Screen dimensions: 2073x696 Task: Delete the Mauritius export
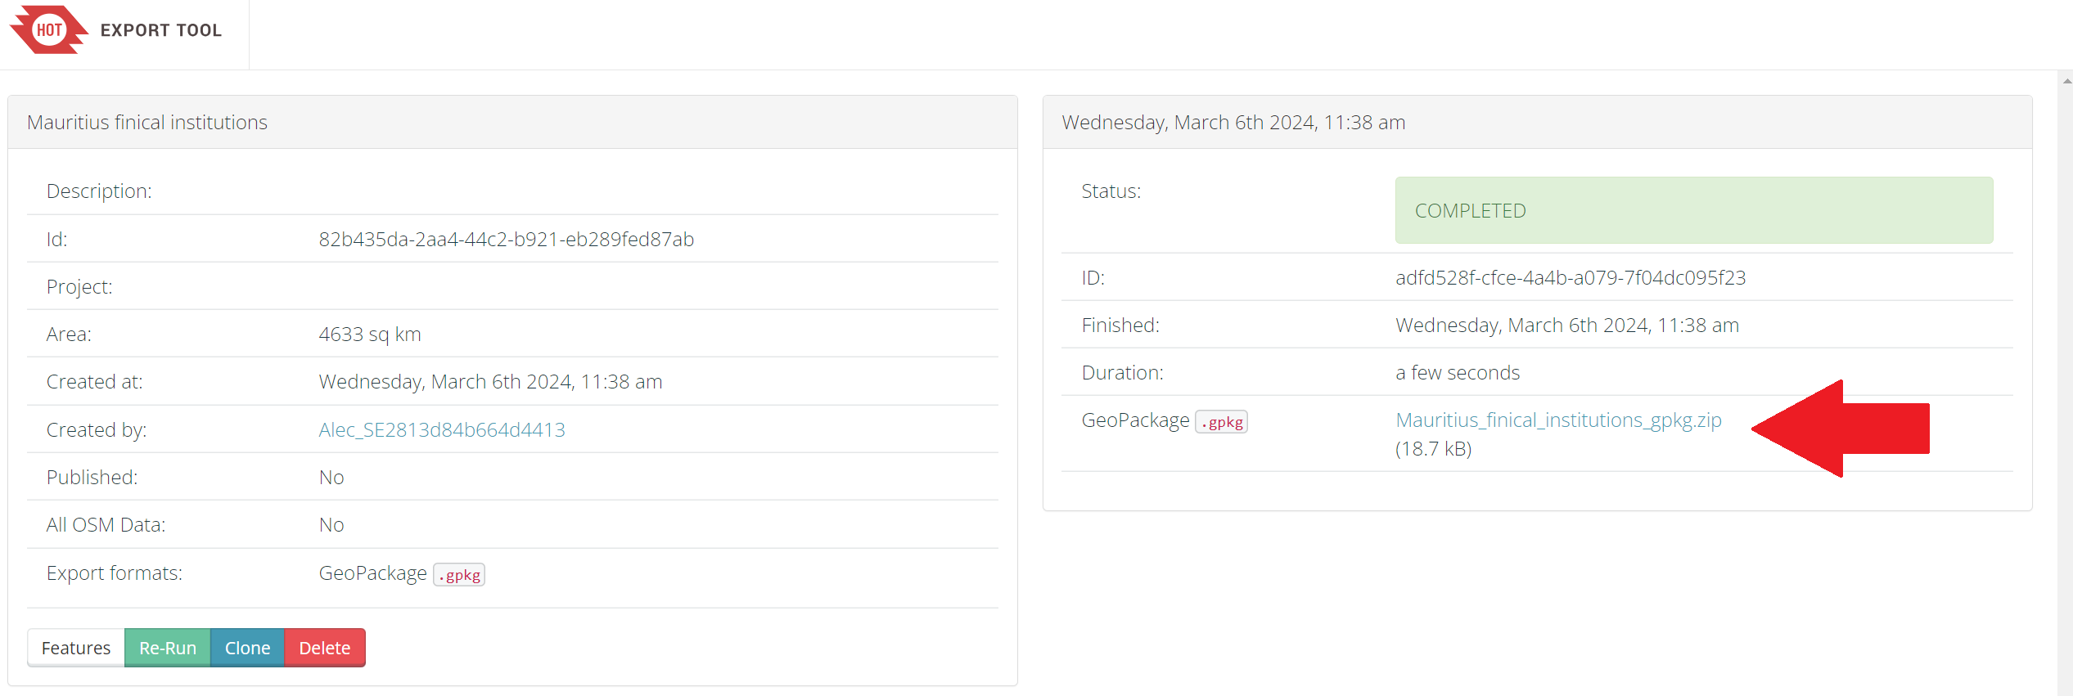[324, 648]
